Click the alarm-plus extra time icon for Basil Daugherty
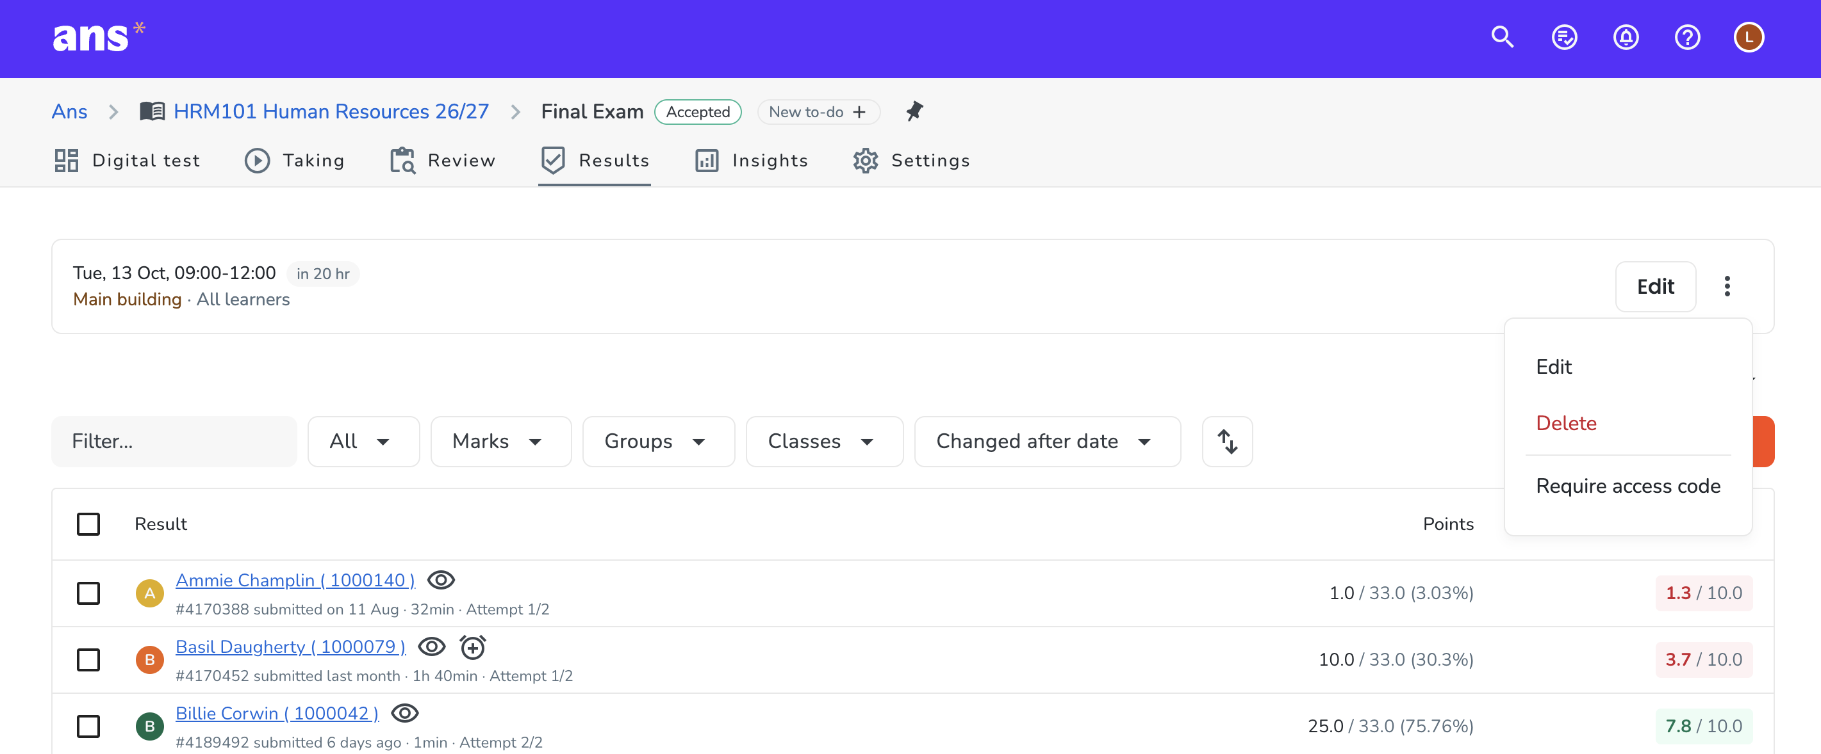The height and width of the screenshot is (754, 1821). point(472,646)
